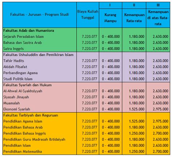Click 'Kemampuan di atas Rata-rata' header
The image size is (172, 157).
pos(158,18)
